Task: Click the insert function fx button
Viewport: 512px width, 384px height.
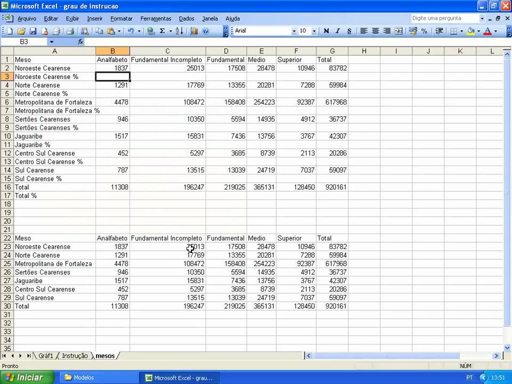Action: [81, 42]
